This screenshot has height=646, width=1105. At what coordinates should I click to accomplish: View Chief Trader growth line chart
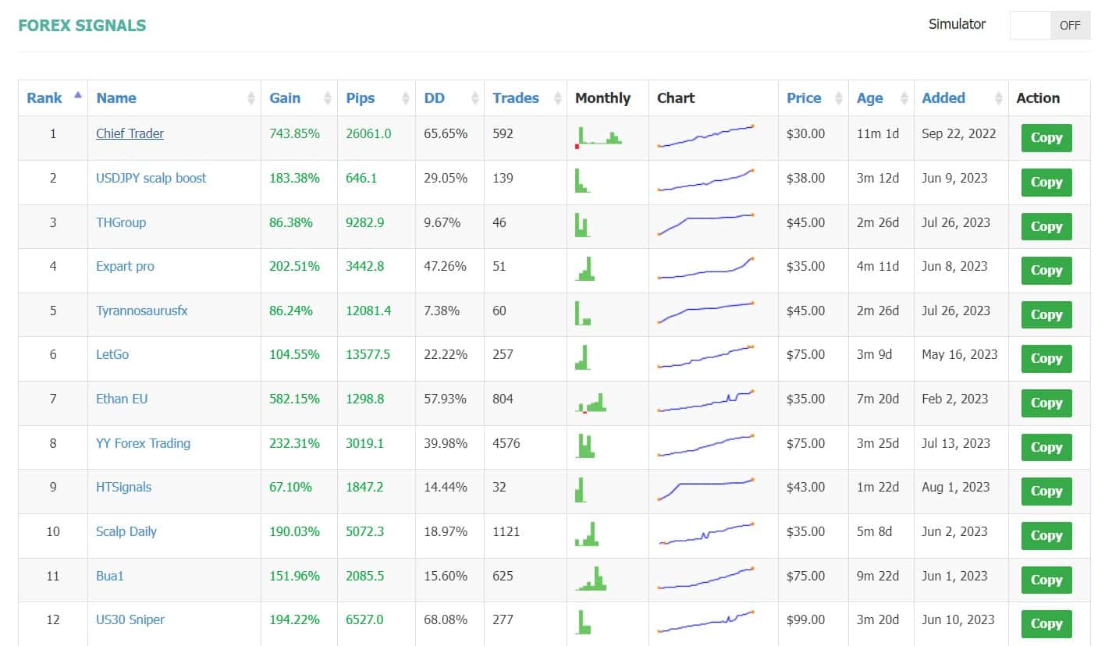[706, 136]
